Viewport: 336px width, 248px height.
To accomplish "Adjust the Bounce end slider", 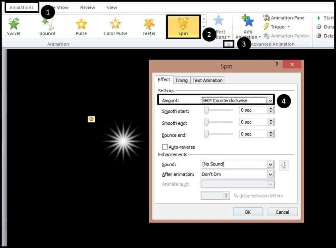I will tap(206, 134).
